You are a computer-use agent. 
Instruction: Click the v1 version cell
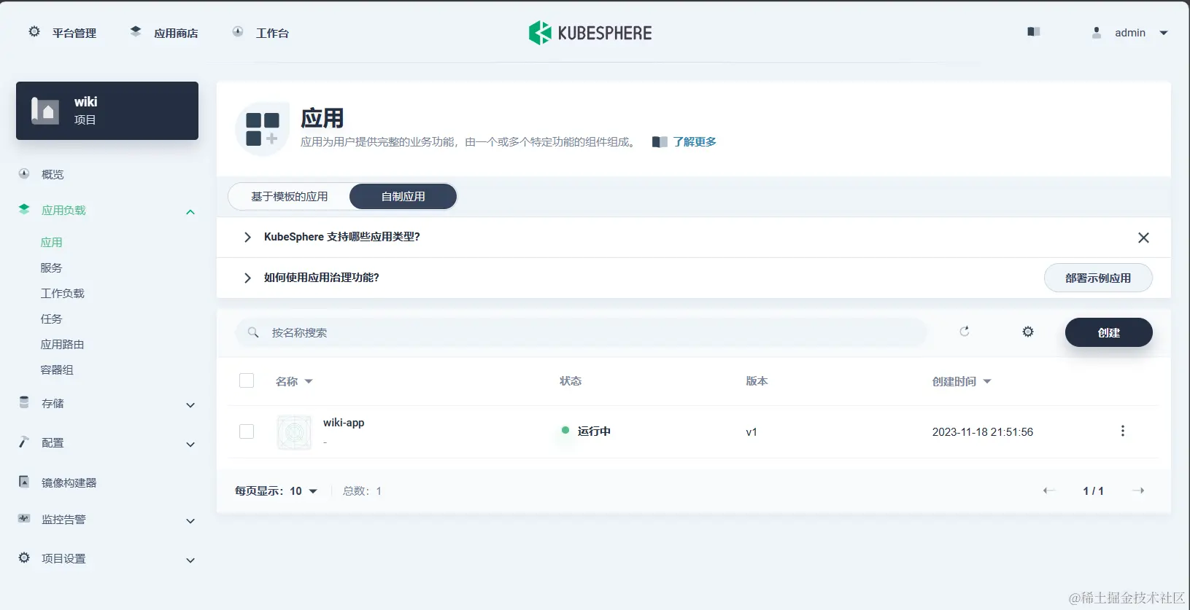[x=752, y=431]
